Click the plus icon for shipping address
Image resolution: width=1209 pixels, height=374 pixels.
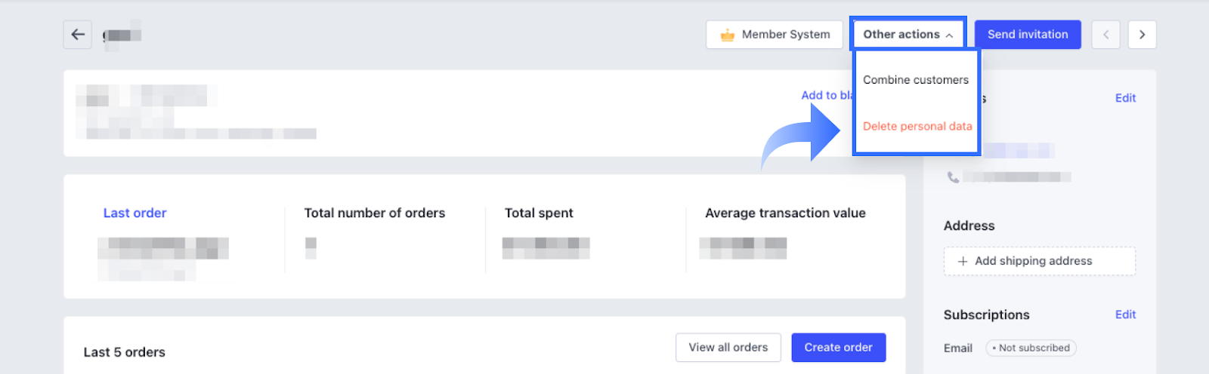click(x=963, y=261)
